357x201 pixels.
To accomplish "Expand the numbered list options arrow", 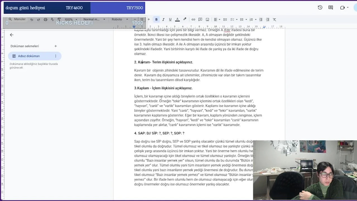I will point(255,20).
